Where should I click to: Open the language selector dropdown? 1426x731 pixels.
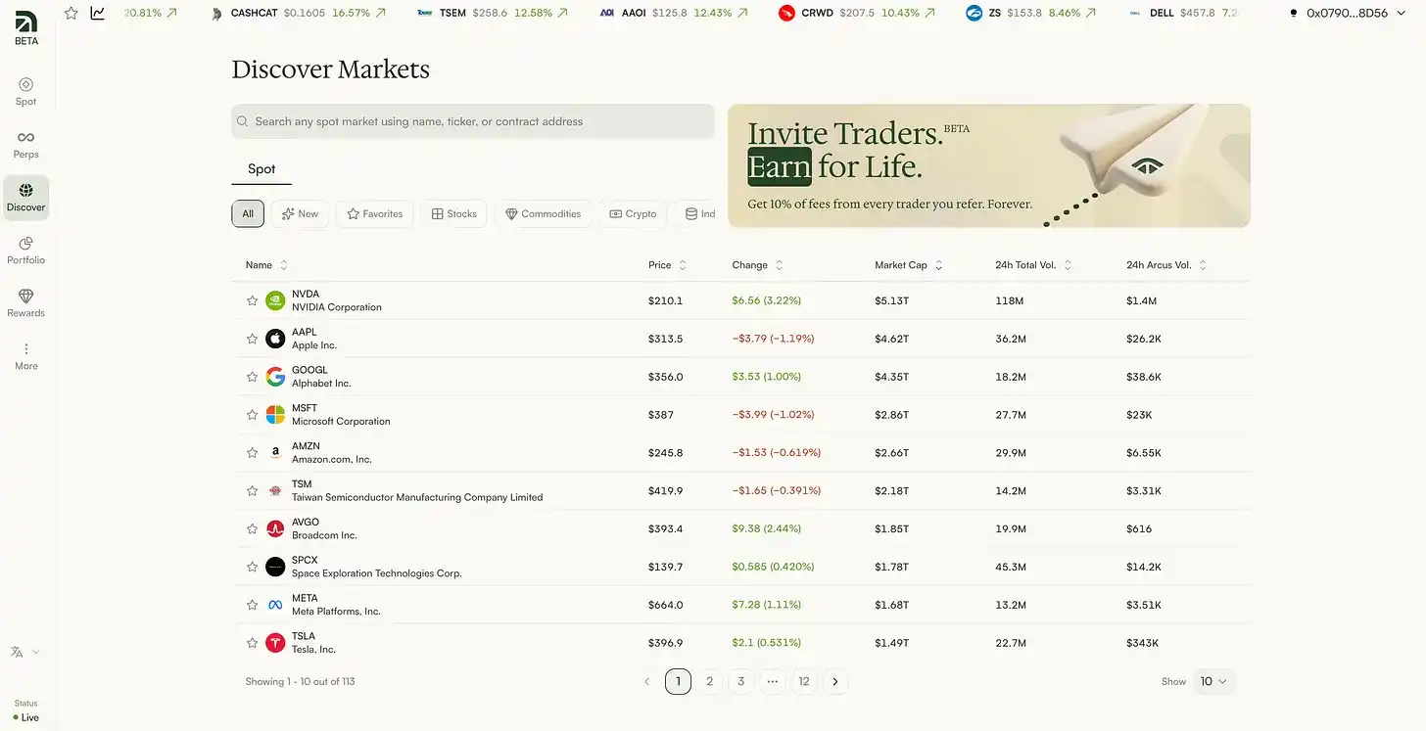pyautogui.click(x=25, y=652)
